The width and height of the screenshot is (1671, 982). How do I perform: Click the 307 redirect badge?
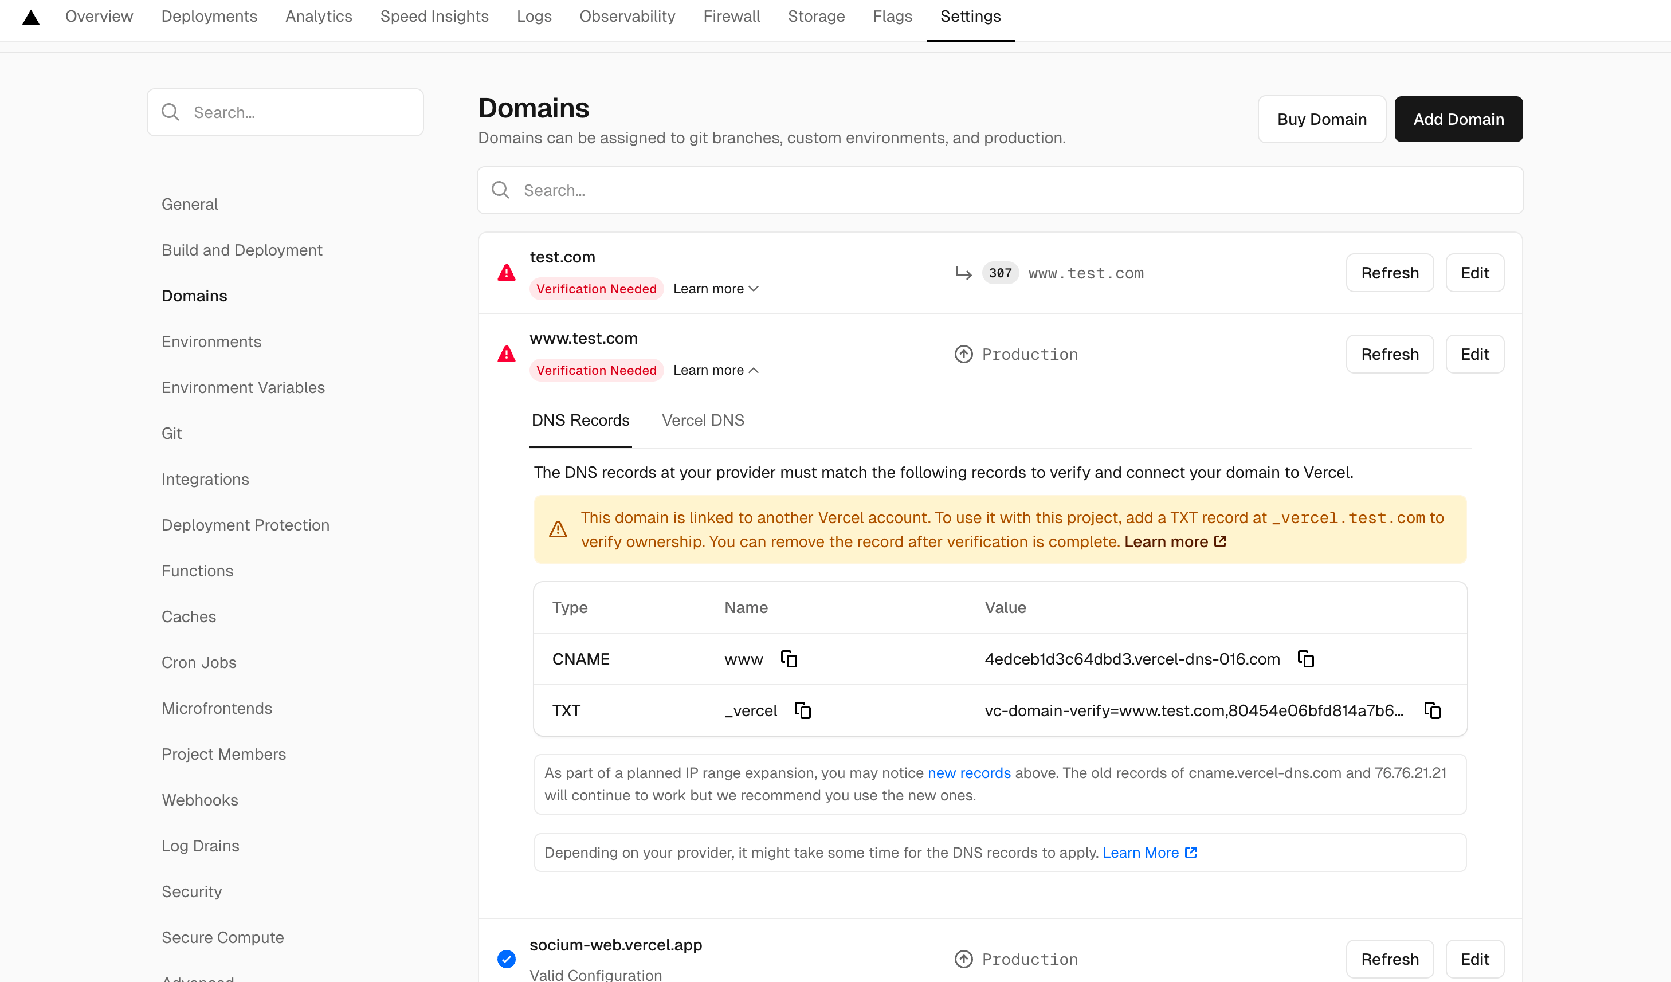[x=999, y=273]
